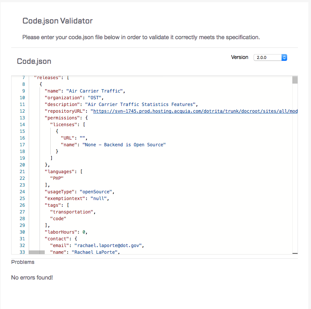Click the "code" tag value
The width and height of the screenshot is (311, 309).
[58, 219]
